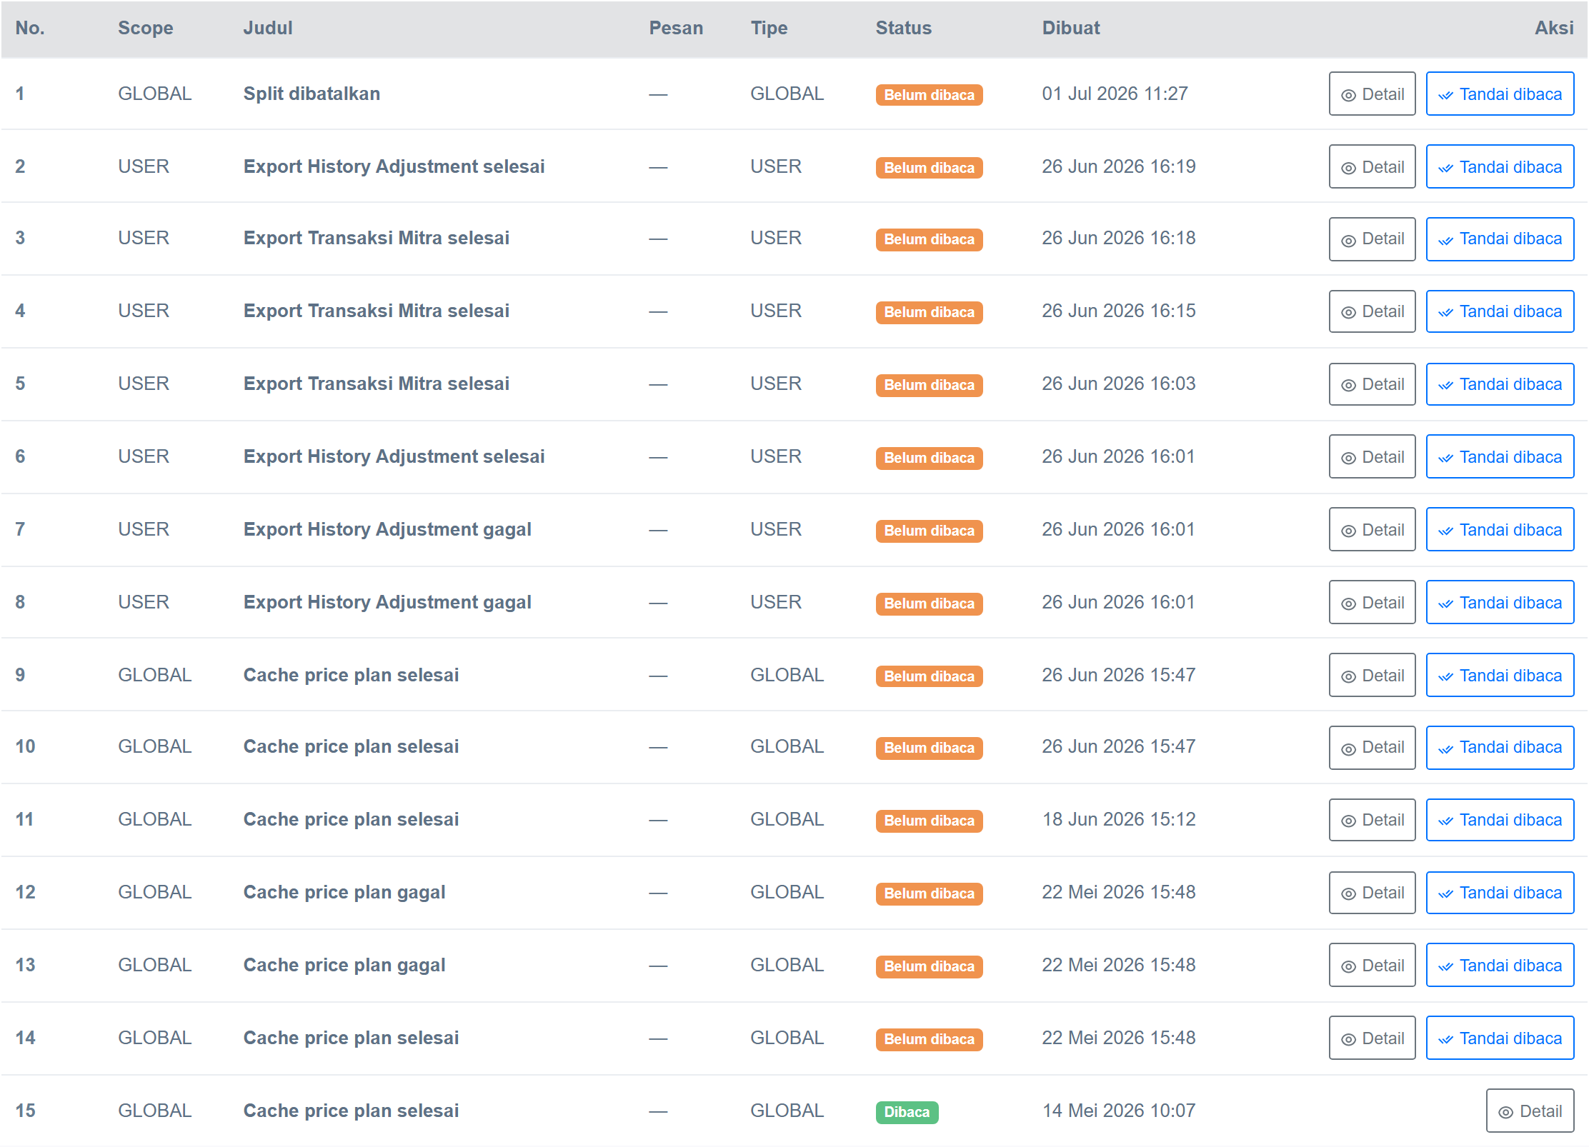Click green Dibaca status badge
The image size is (1589, 1147).
pos(907,1112)
